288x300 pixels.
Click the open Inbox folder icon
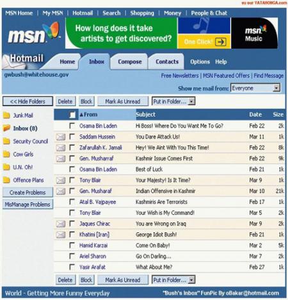(x=6, y=128)
